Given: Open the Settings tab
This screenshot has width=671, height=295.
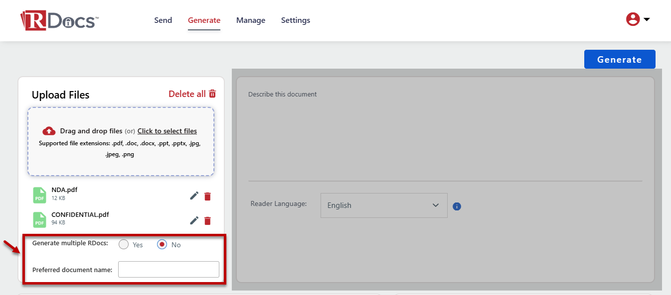Looking at the screenshot, I should [x=296, y=20].
